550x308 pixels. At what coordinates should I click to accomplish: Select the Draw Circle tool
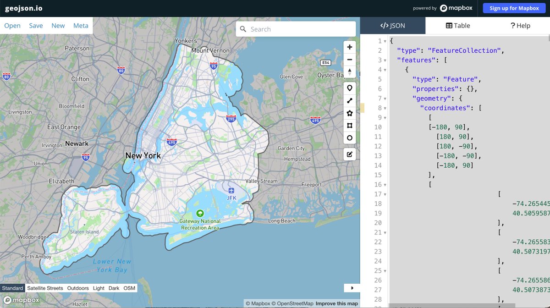point(350,137)
